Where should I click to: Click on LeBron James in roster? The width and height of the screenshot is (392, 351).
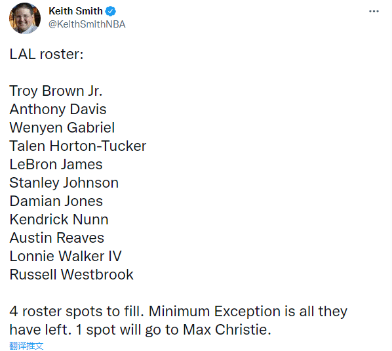56,165
